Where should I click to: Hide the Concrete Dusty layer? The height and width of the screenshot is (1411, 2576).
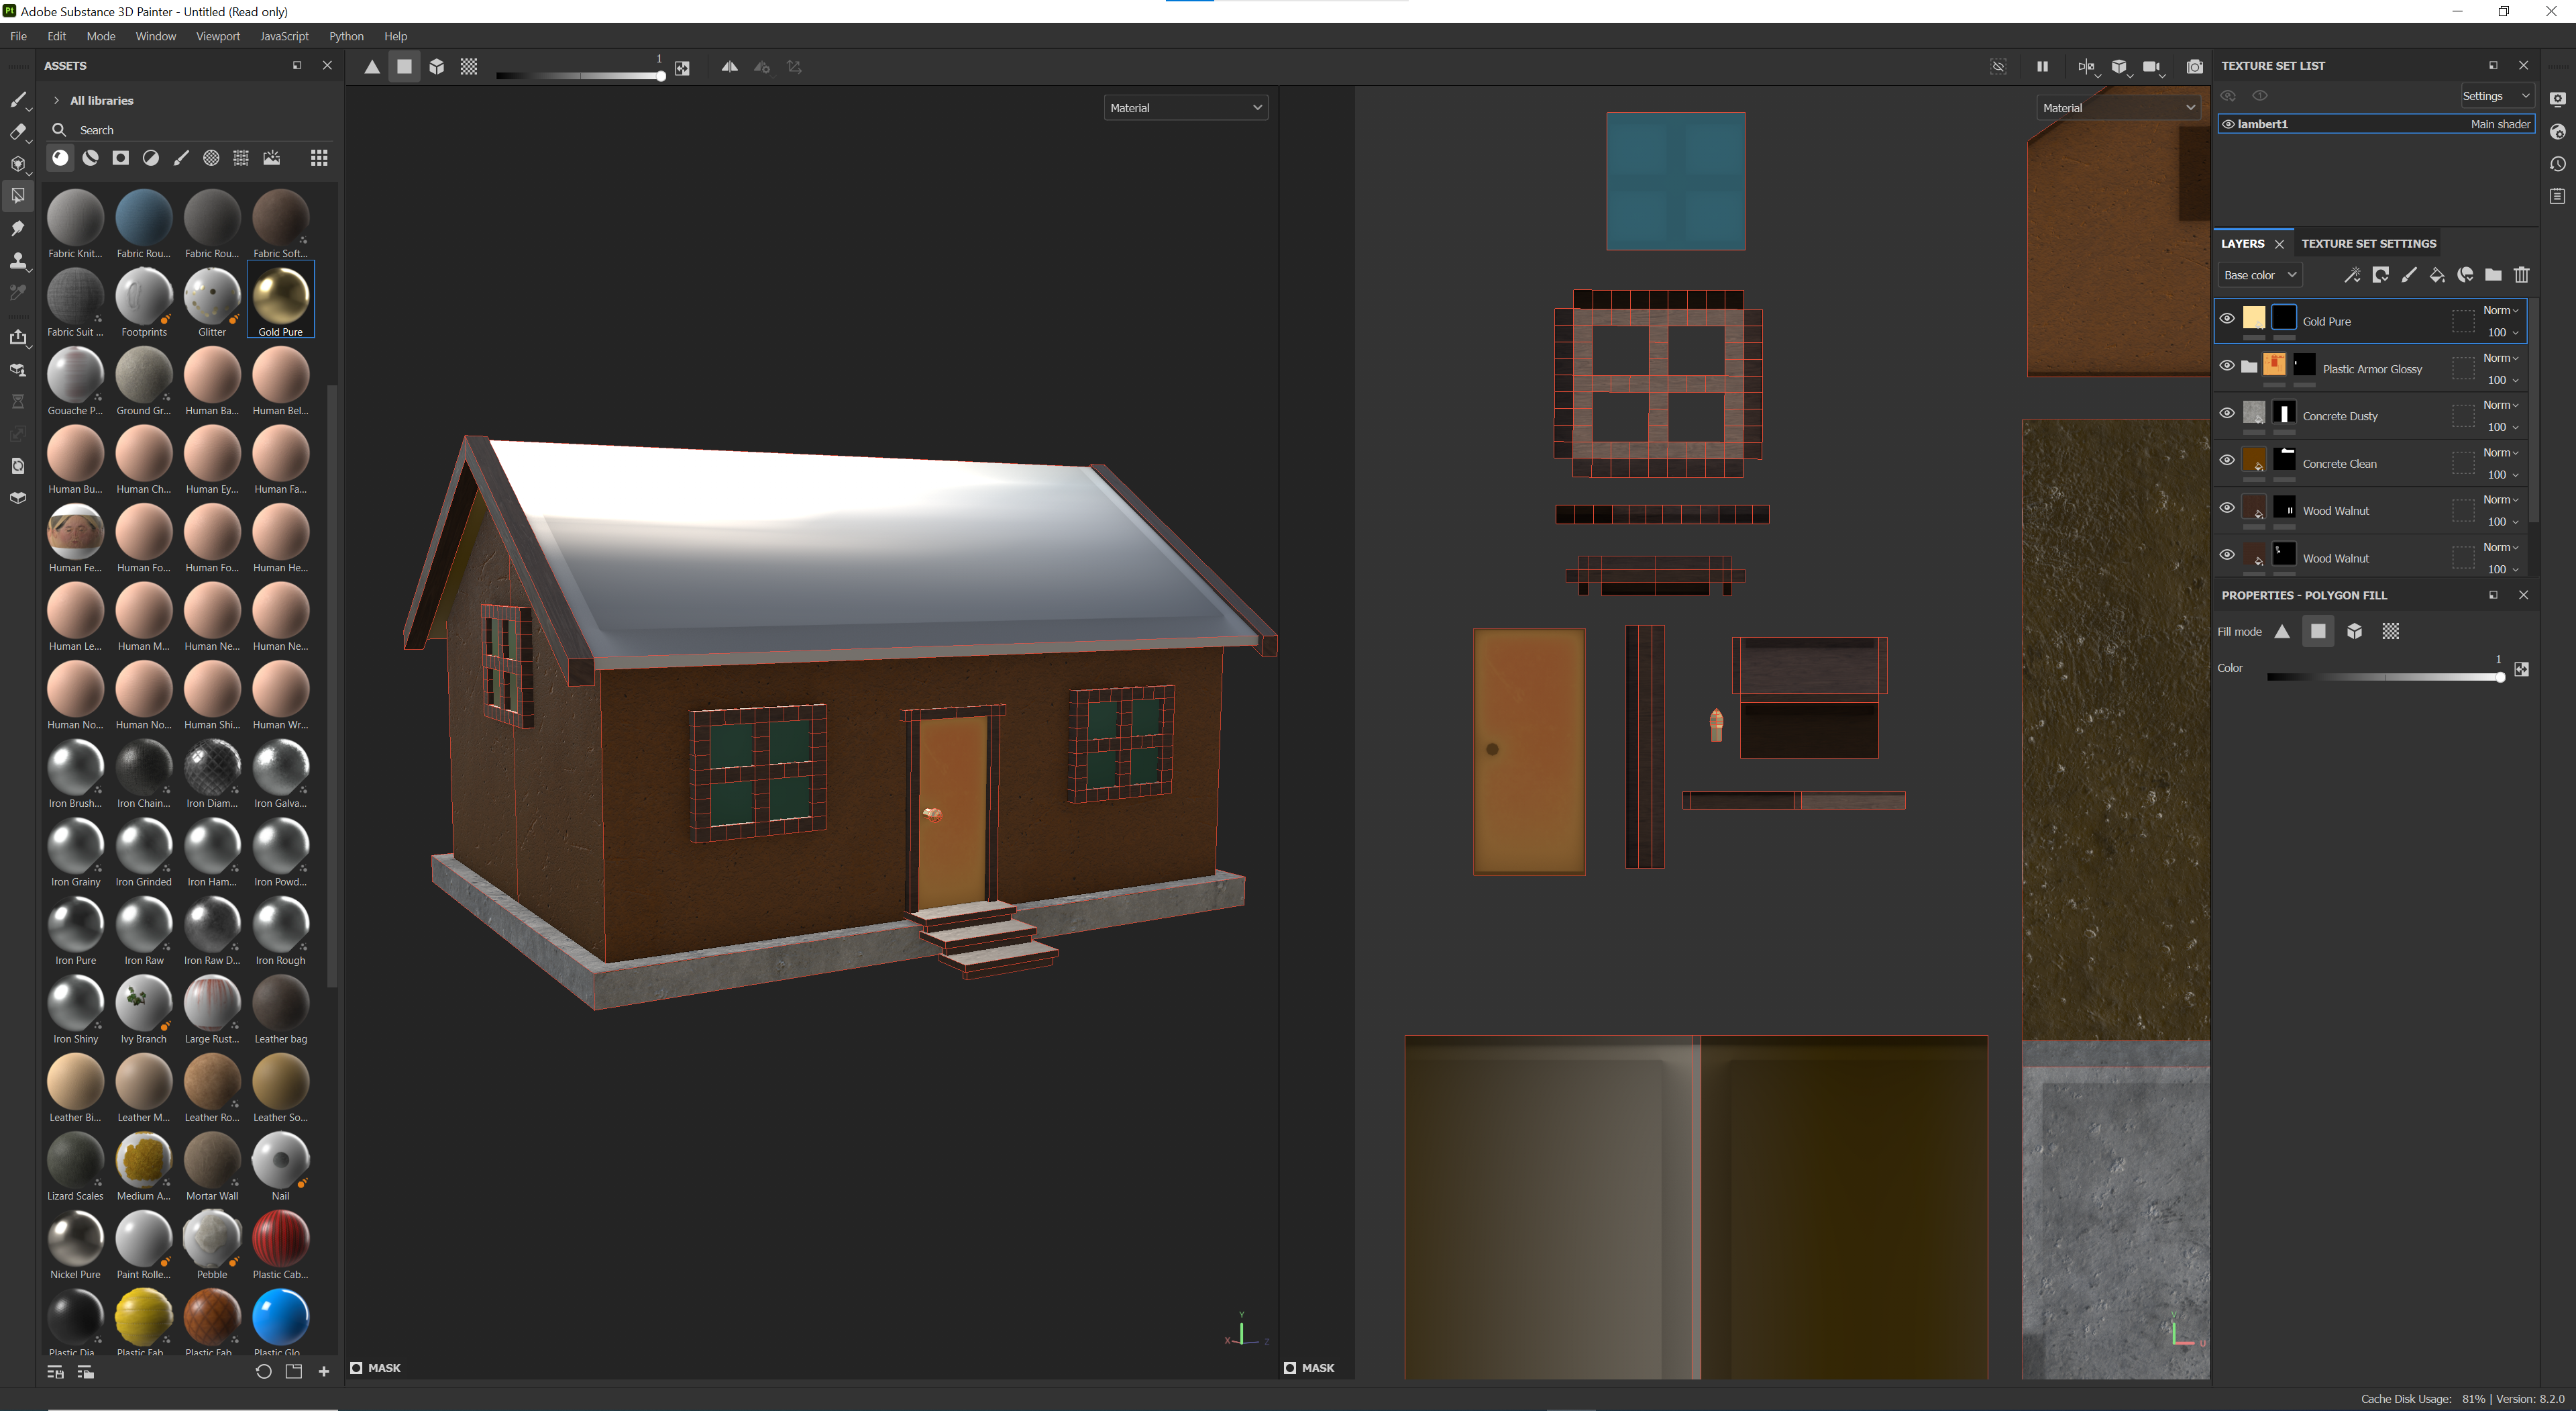click(2227, 413)
